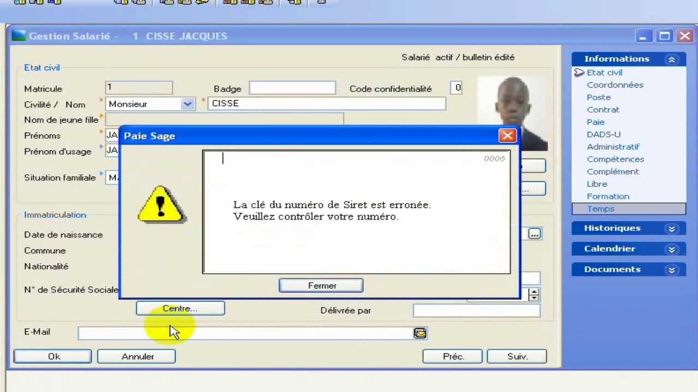Click the ellipsis button next to date of birth
The width and height of the screenshot is (698, 392).
(534, 234)
